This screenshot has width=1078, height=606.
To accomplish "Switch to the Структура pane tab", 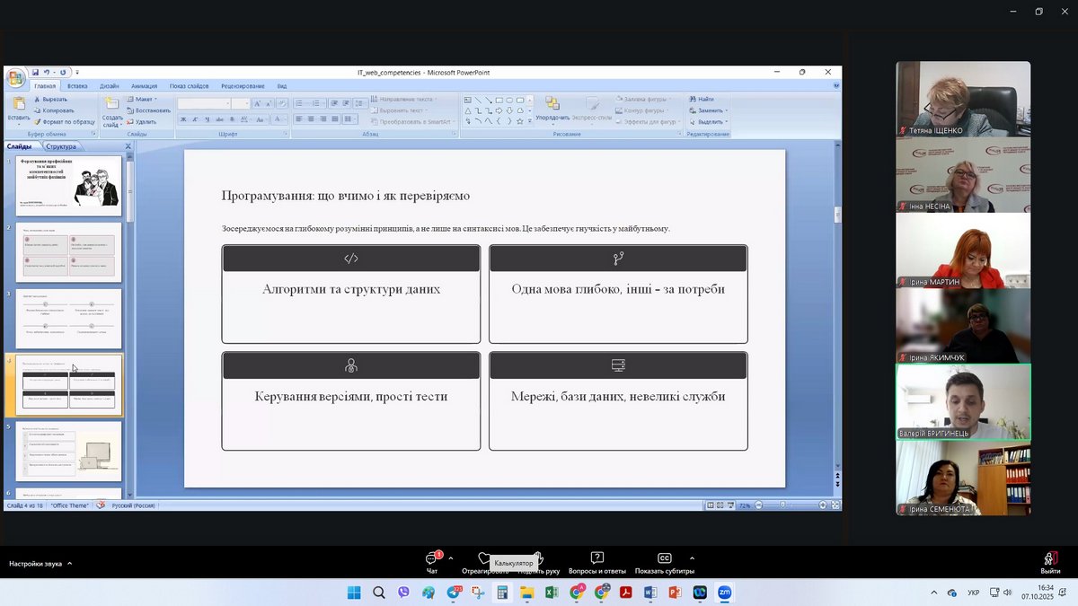I will pyautogui.click(x=61, y=146).
